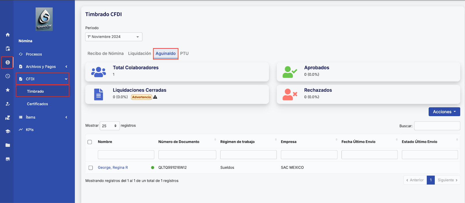The width and height of the screenshot is (465, 203).
Task: Switch to the Liquidación tab
Action: (x=139, y=54)
